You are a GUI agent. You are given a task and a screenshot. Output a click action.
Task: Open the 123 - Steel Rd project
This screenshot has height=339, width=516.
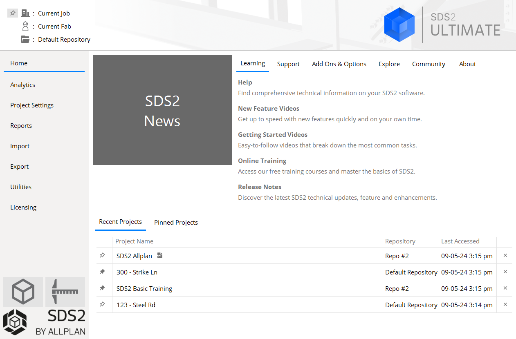[136, 305]
